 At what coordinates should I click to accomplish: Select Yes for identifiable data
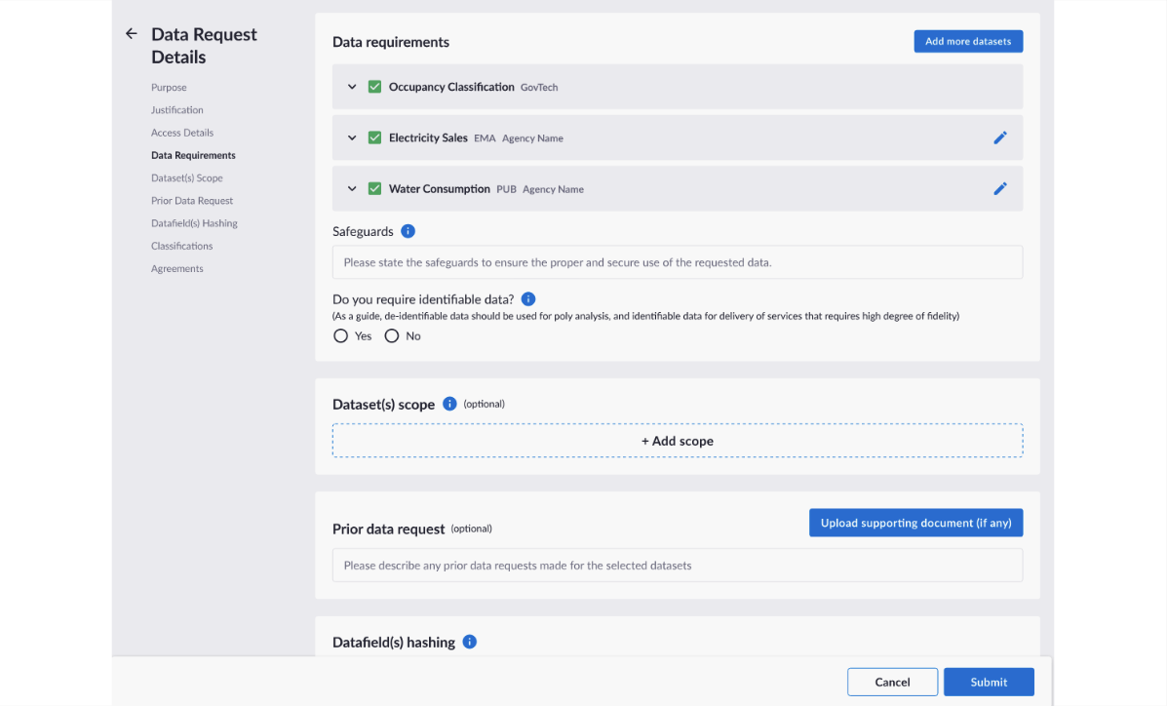pyautogui.click(x=341, y=335)
